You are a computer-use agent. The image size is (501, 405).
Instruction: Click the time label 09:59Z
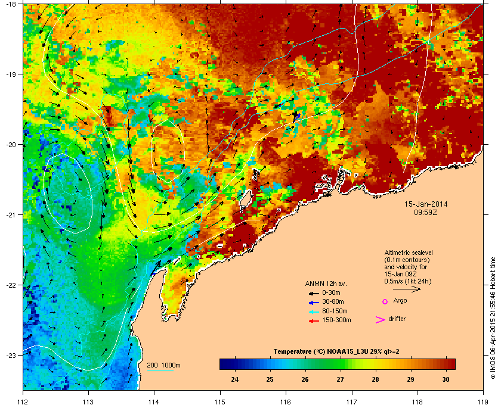click(426, 212)
